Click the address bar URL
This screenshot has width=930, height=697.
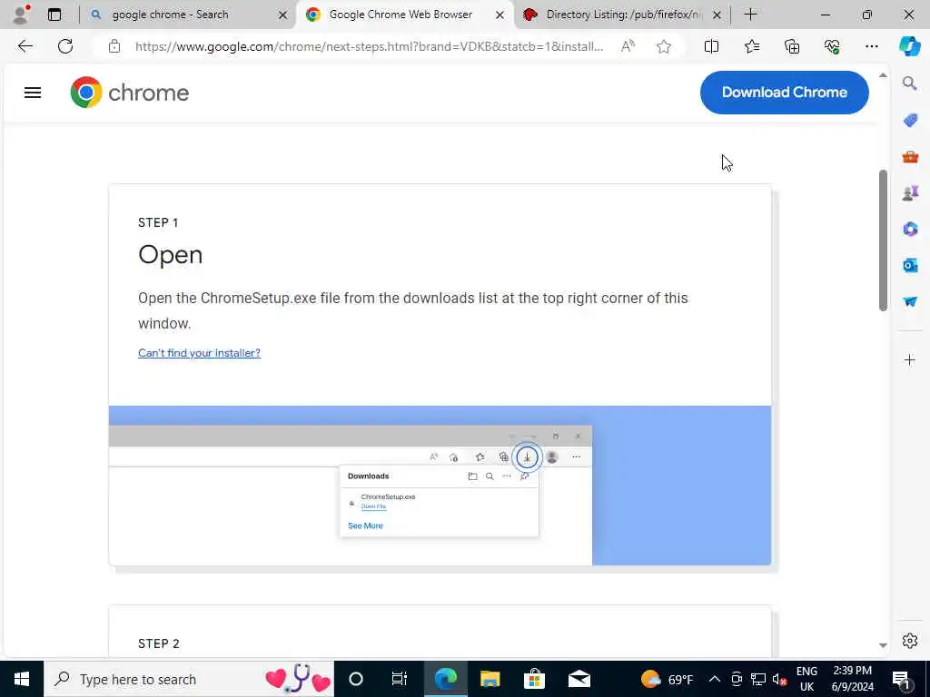369,46
